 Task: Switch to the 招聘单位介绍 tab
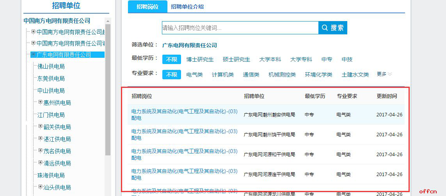click(x=187, y=7)
